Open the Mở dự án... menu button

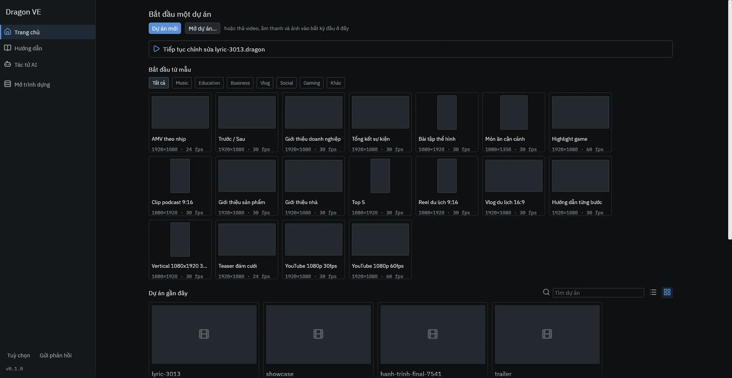[x=202, y=28]
